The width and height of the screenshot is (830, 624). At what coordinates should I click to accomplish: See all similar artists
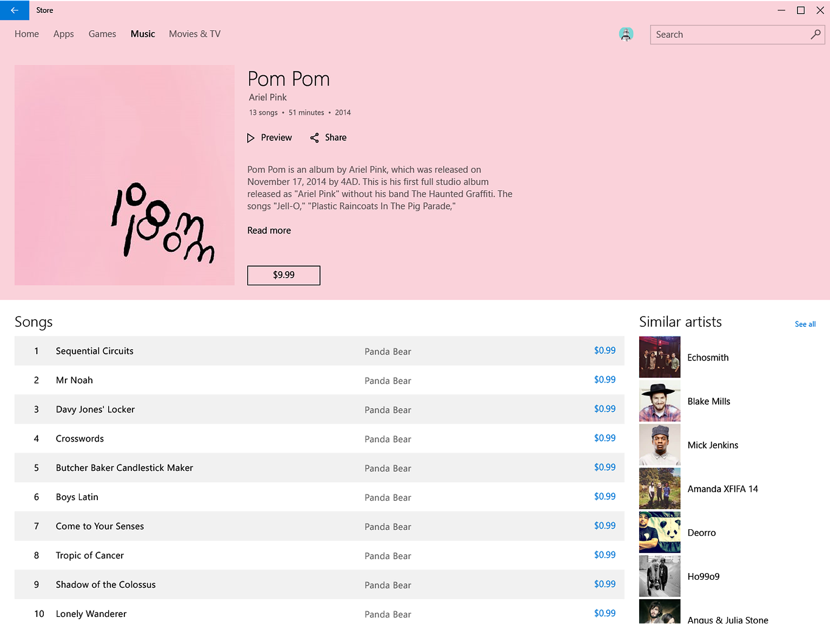805,324
